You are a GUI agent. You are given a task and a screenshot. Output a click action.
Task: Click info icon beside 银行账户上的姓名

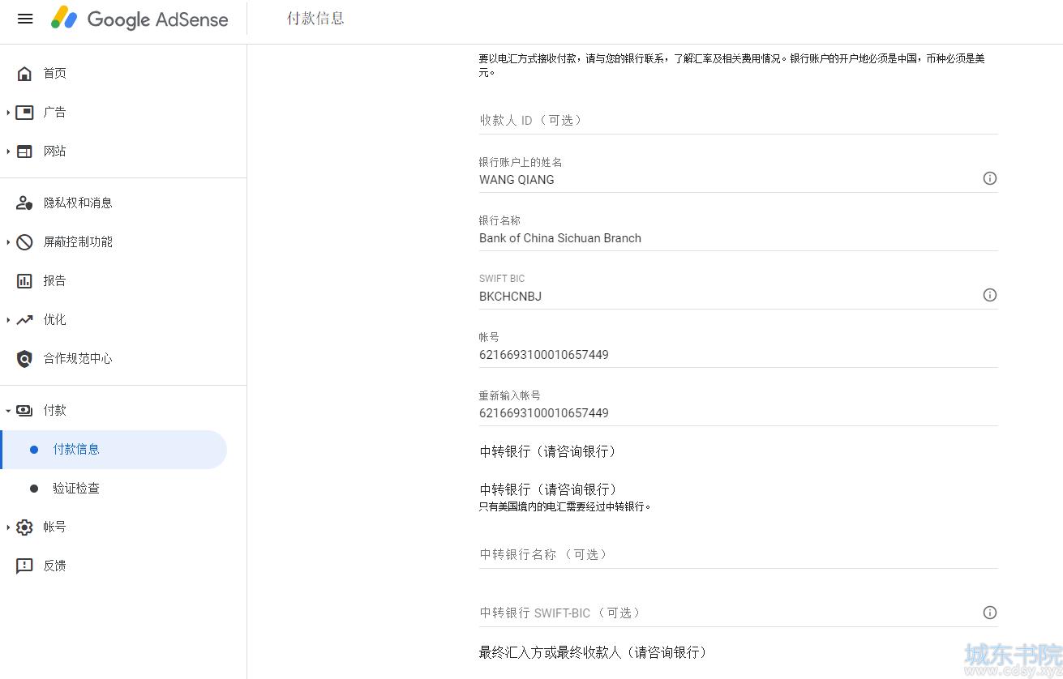(989, 178)
